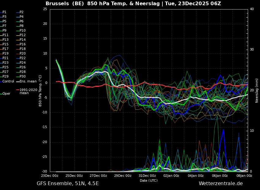Click the 08Jan 00z axis label
The image size is (260, 190).
point(244,176)
